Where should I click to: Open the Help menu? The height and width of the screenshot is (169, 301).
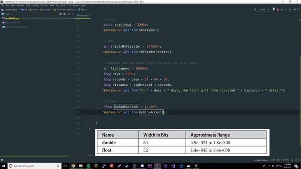83,5
